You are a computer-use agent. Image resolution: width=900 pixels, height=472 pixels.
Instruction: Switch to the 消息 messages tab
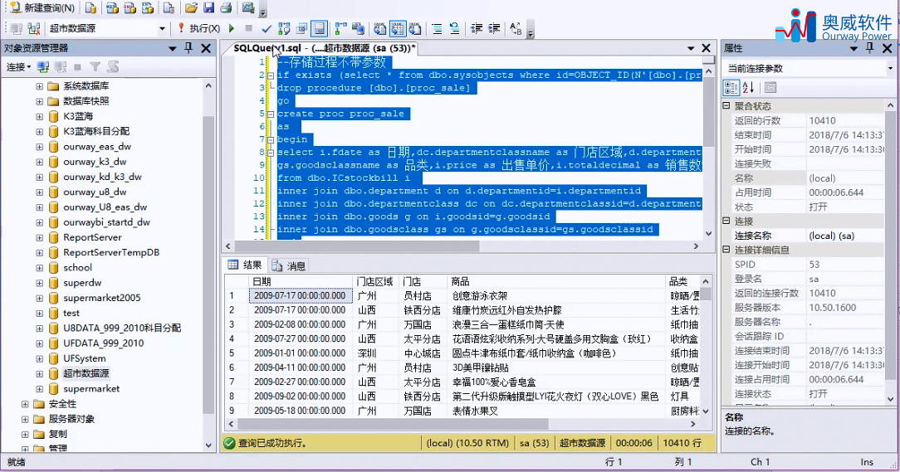pos(289,265)
